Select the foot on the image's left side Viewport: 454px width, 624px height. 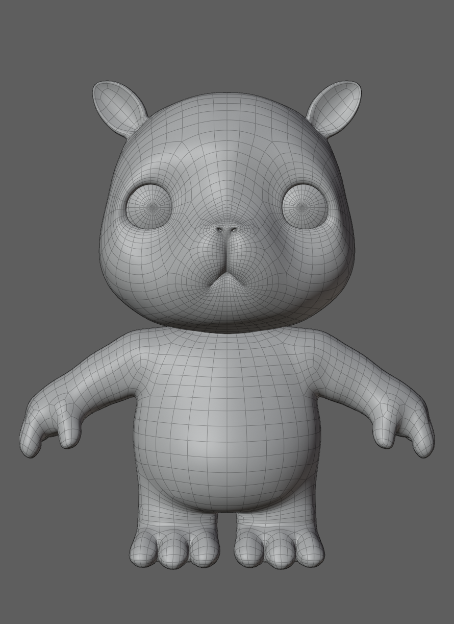click(173, 546)
